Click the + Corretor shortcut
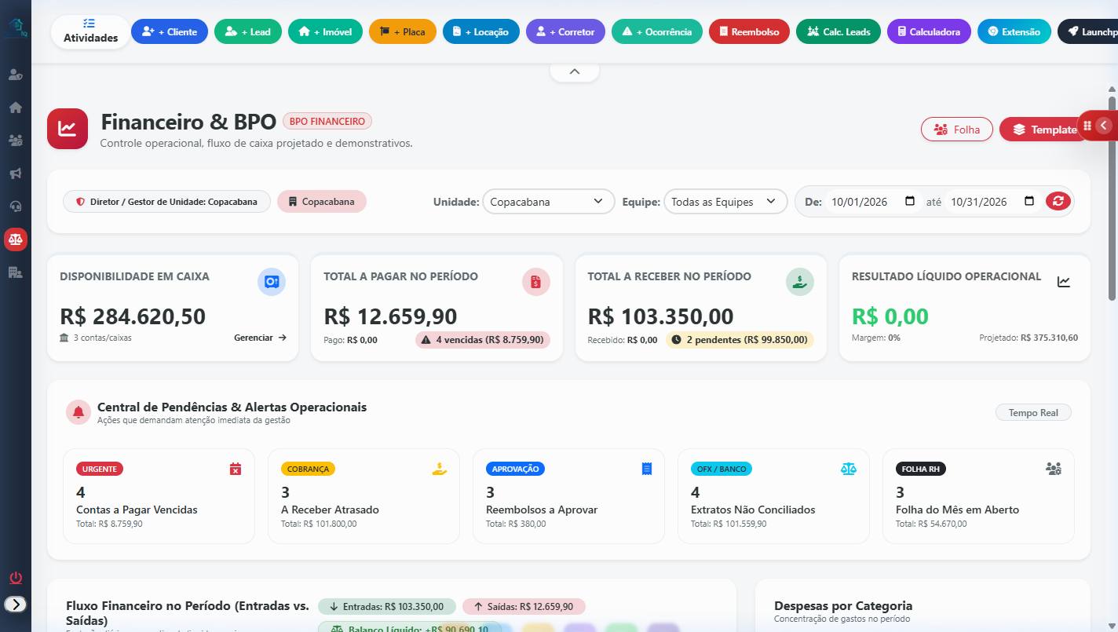The width and height of the screenshot is (1118, 632). point(565,32)
